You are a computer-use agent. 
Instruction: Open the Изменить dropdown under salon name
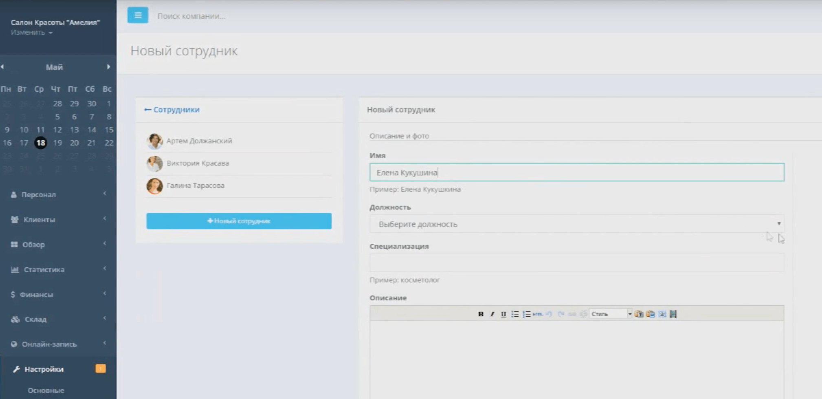point(31,33)
